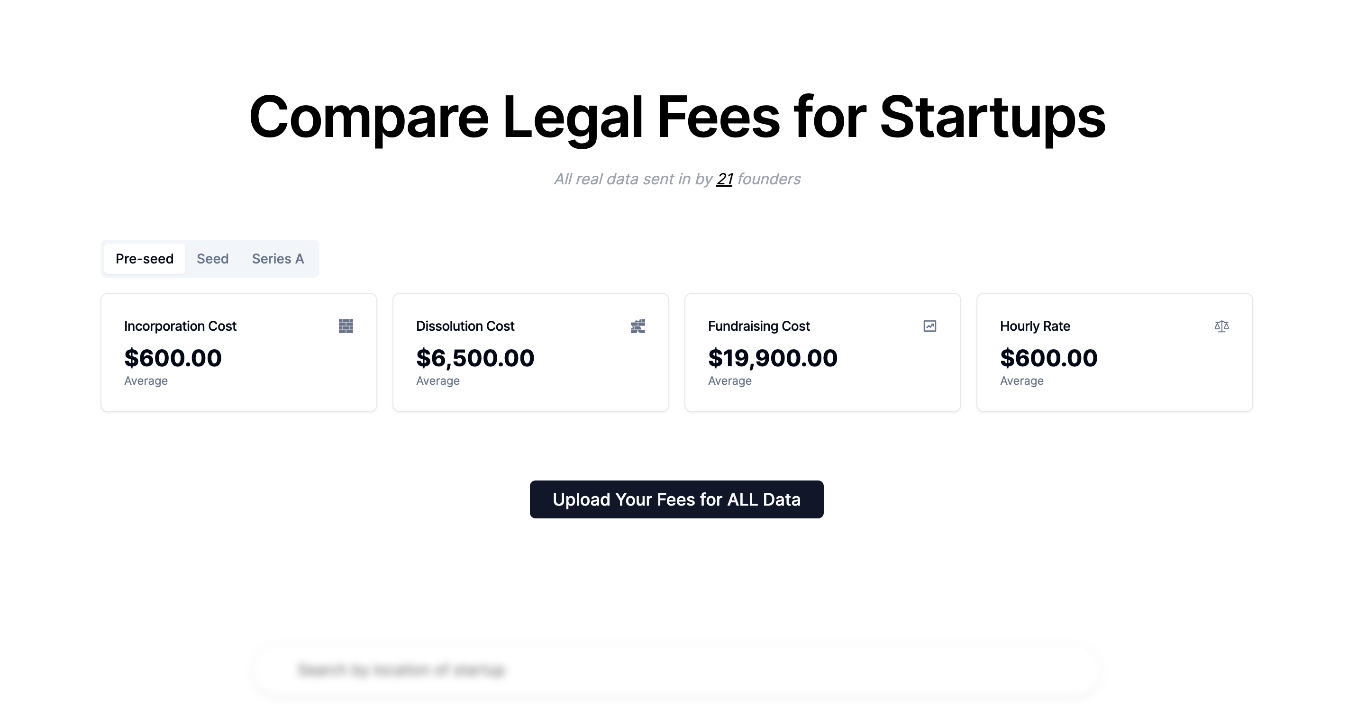Click the legal scales symbol near Hourly Rate
The width and height of the screenshot is (1348, 707).
(x=1221, y=326)
